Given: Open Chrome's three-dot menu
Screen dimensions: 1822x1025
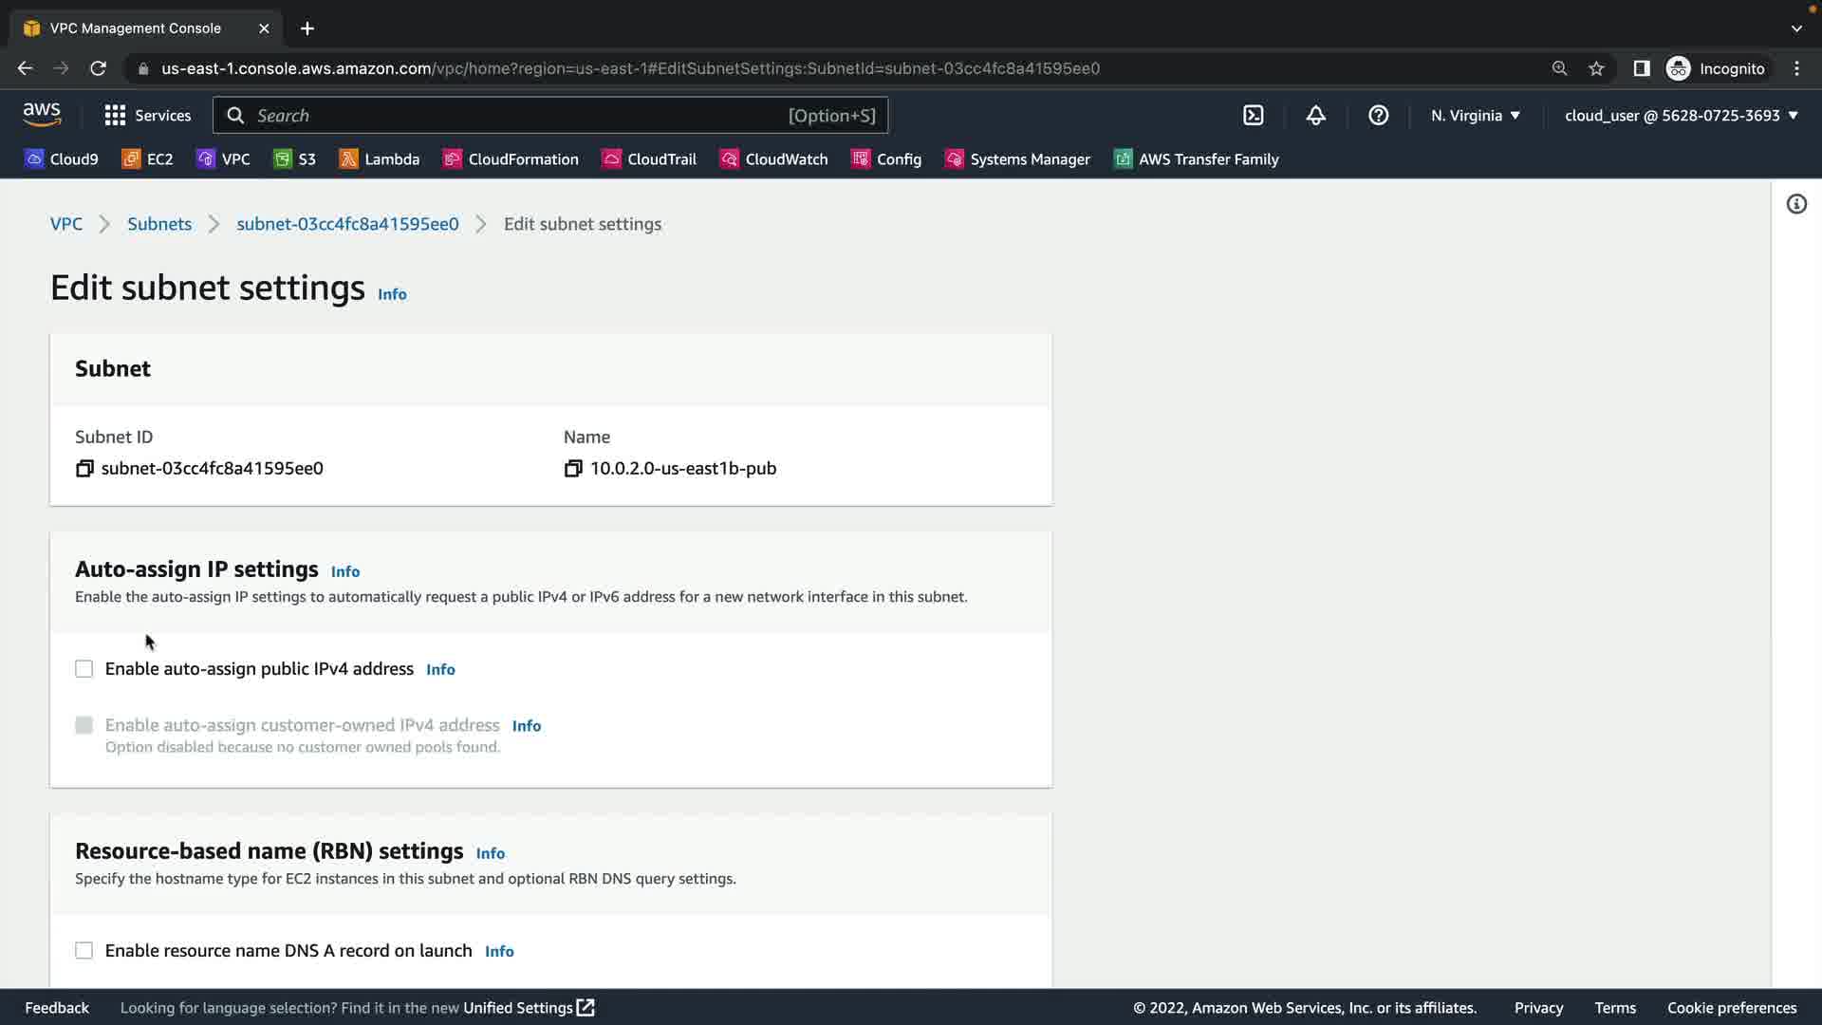Looking at the screenshot, I should (x=1796, y=68).
